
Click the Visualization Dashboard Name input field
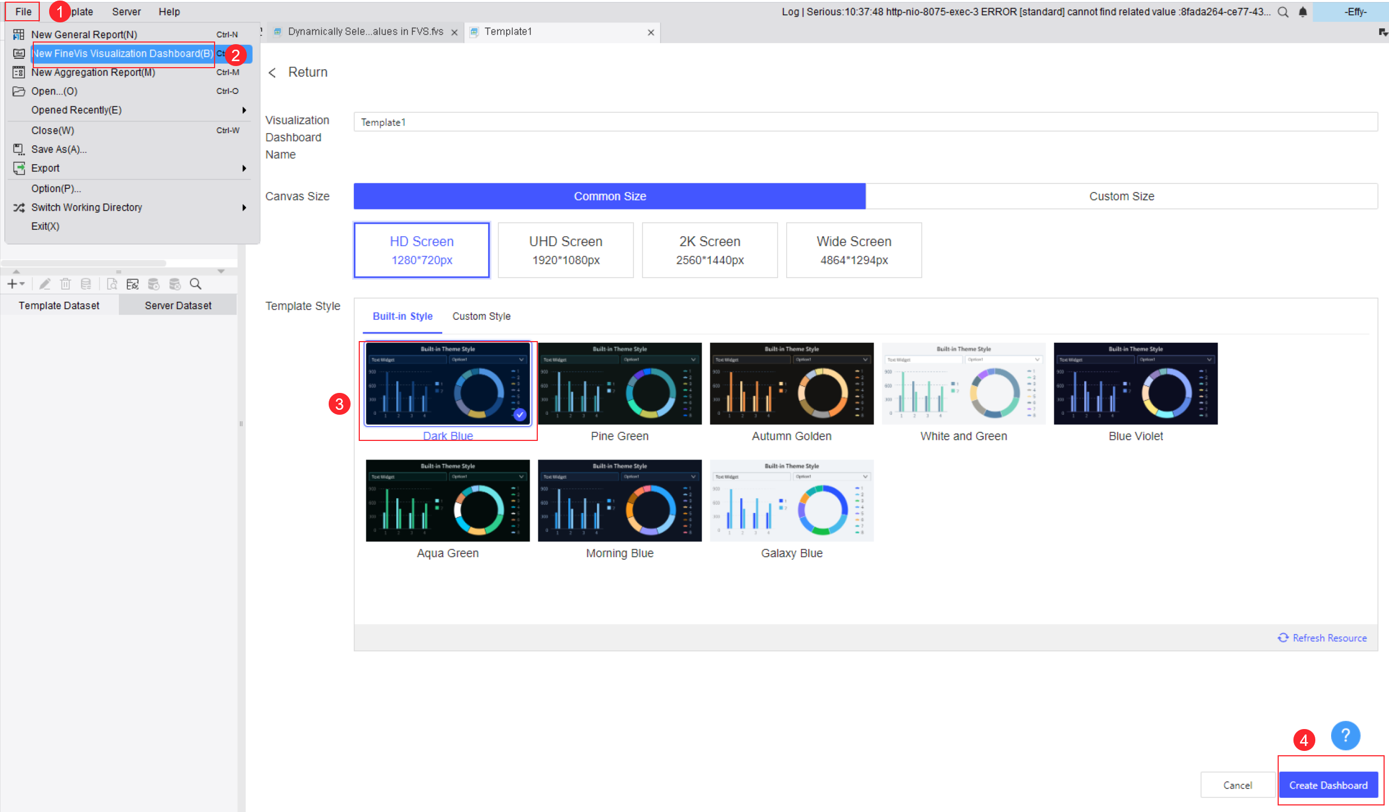click(x=865, y=122)
